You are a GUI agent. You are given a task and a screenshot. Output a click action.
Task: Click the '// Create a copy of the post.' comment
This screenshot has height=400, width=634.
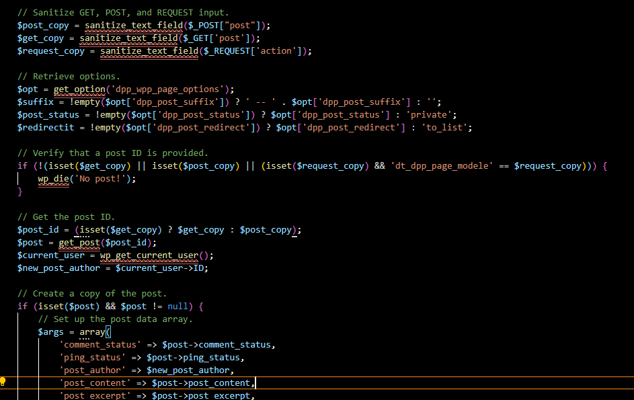92,294
